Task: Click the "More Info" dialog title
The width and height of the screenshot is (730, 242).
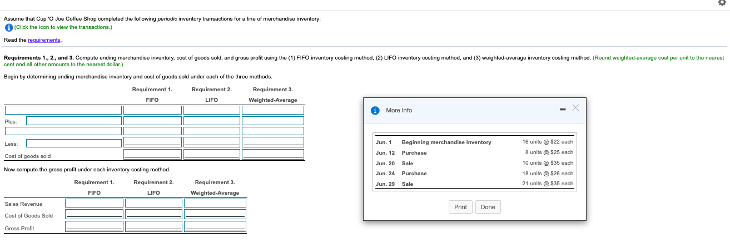Action: click(399, 110)
